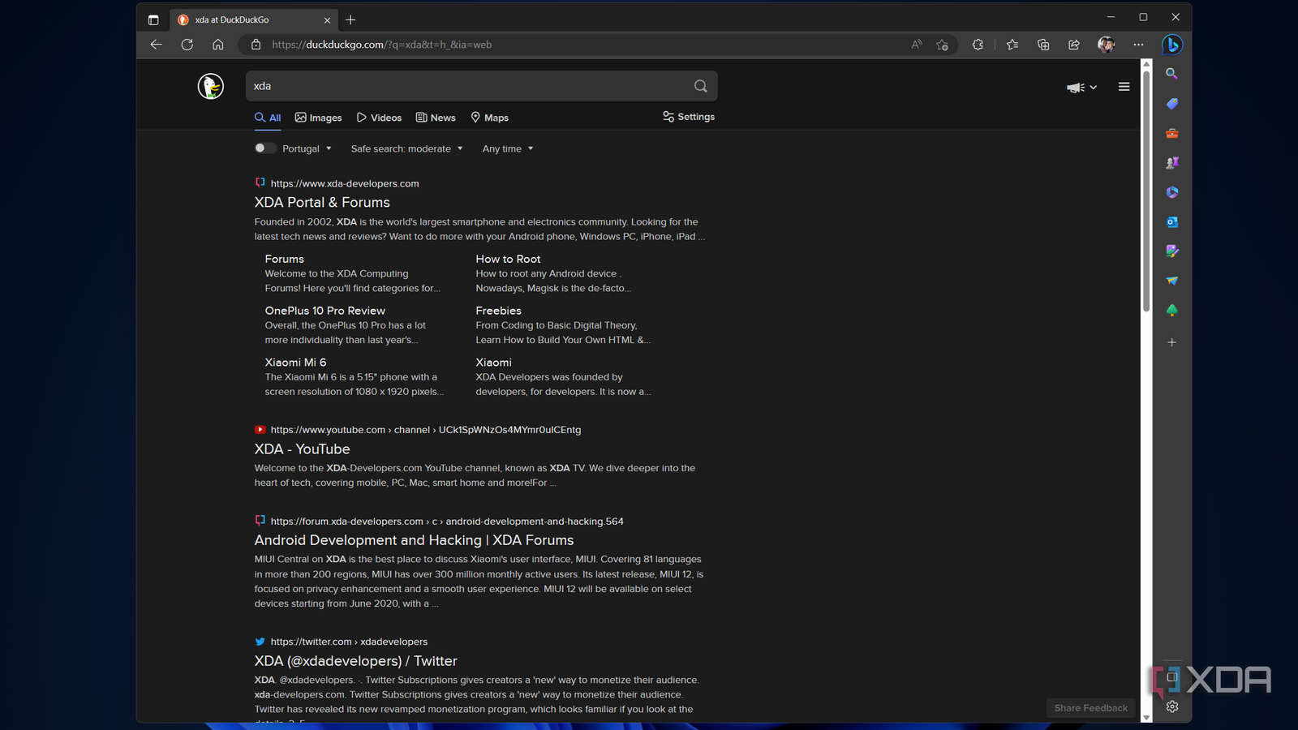Click the Share Feedback button
Screen dimensions: 1298x730
1090,708
